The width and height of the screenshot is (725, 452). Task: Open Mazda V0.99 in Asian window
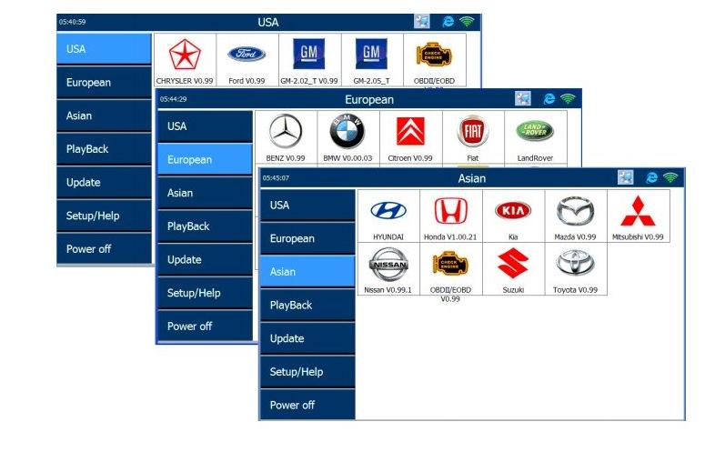click(x=576, y=216)
